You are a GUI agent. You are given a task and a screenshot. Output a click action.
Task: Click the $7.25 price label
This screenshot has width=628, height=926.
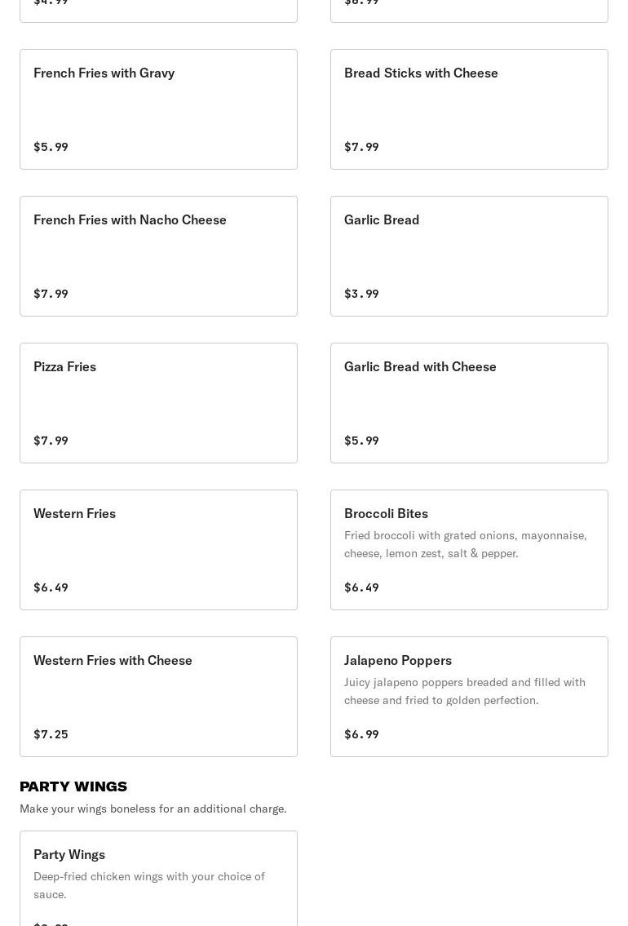click(x=51, y=734)
